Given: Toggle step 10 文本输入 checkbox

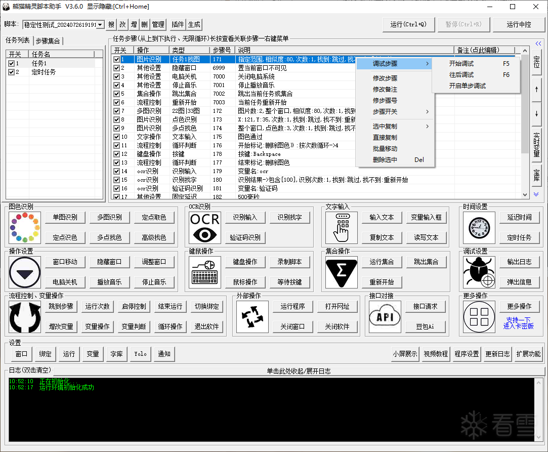Looking at the screenshot, I should pos(117,137).
